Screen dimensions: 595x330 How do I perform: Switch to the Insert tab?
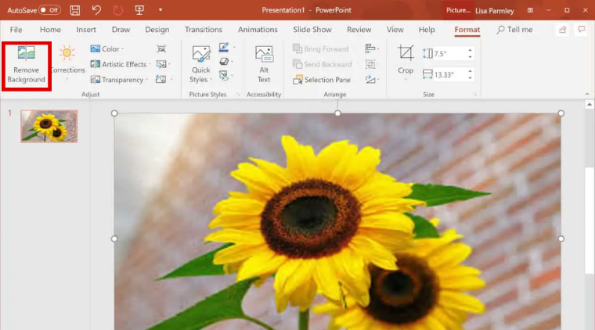(86, 30)
